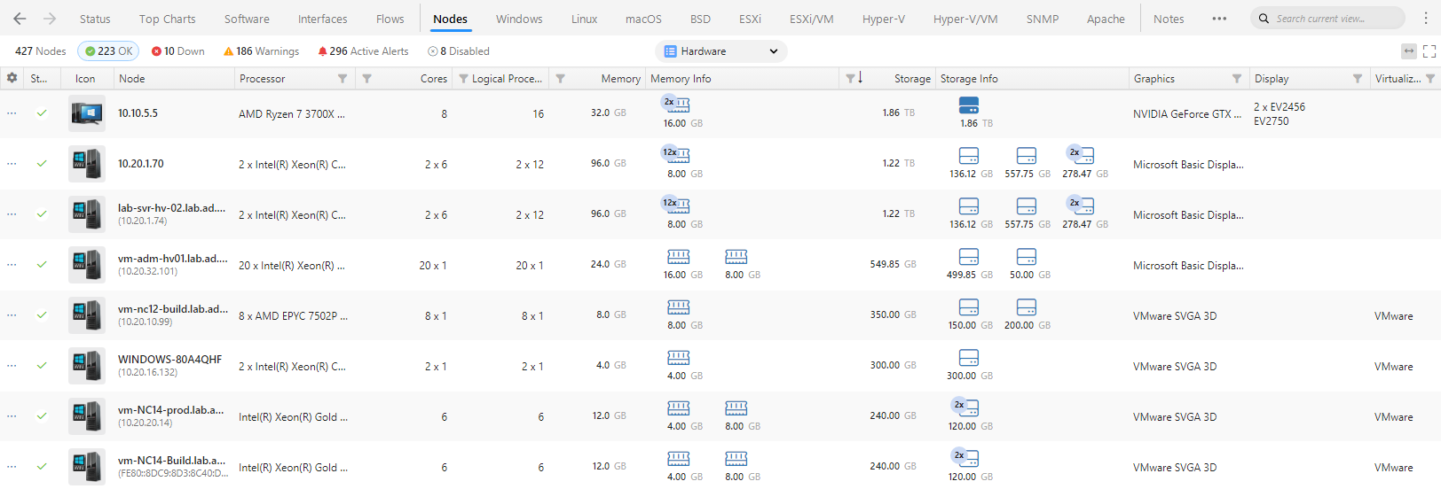Open the Interfaces tab

coord(323,19)
